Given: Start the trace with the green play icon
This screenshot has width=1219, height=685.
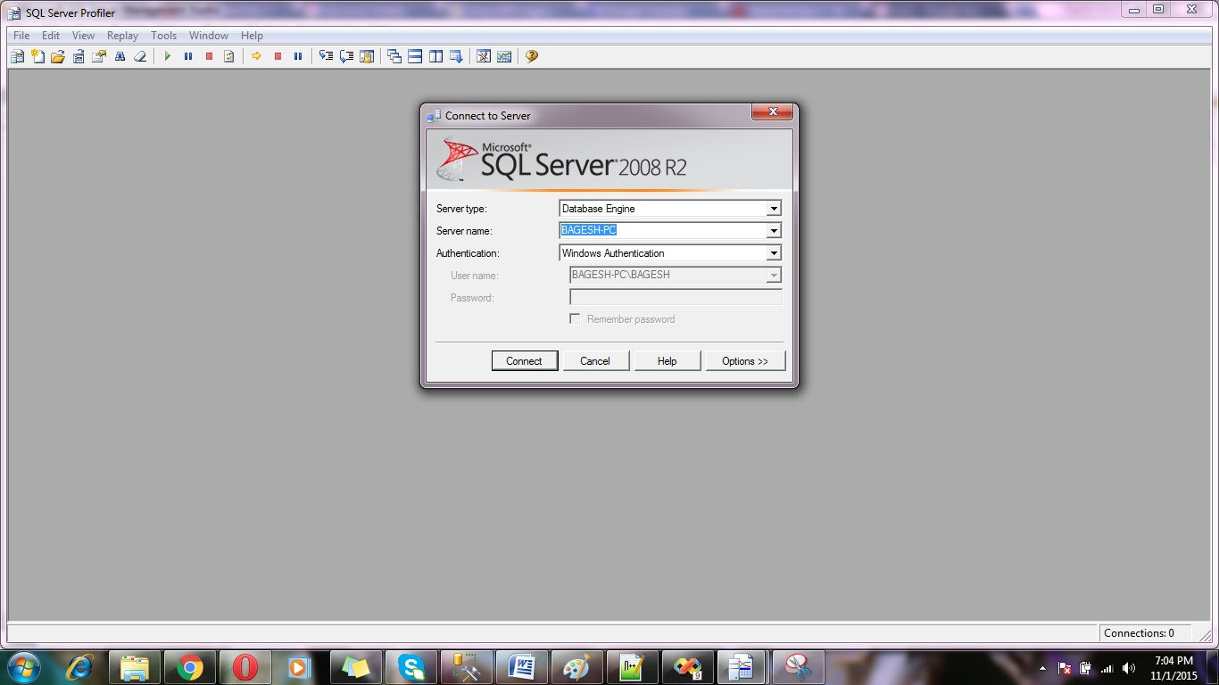Looking at the screenshot, I should click(168, 56).
